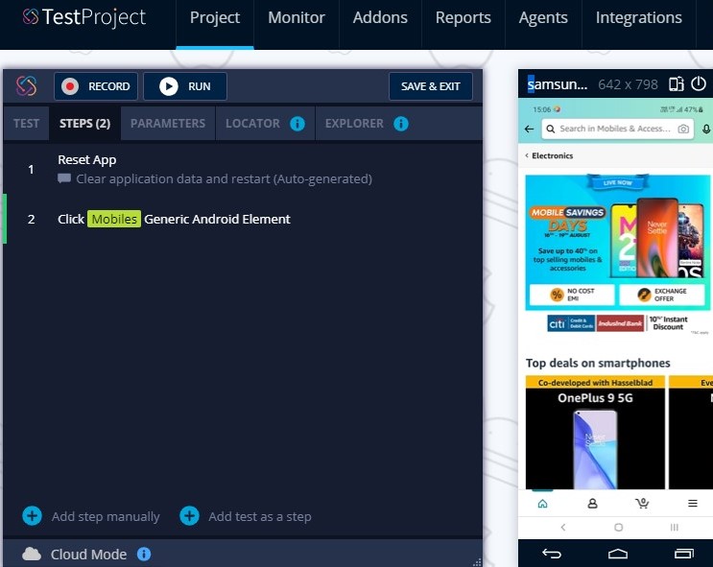Image resolution: width=713 pixels, height=567 pixels.
Task: Click the info icon next to LOCATOR
Action: (297, 124)
